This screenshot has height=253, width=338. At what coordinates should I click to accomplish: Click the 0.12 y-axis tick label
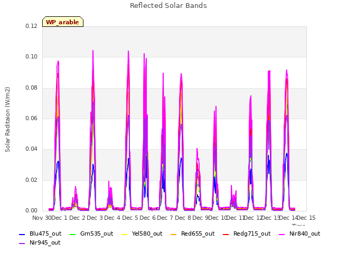coord(32,26)
